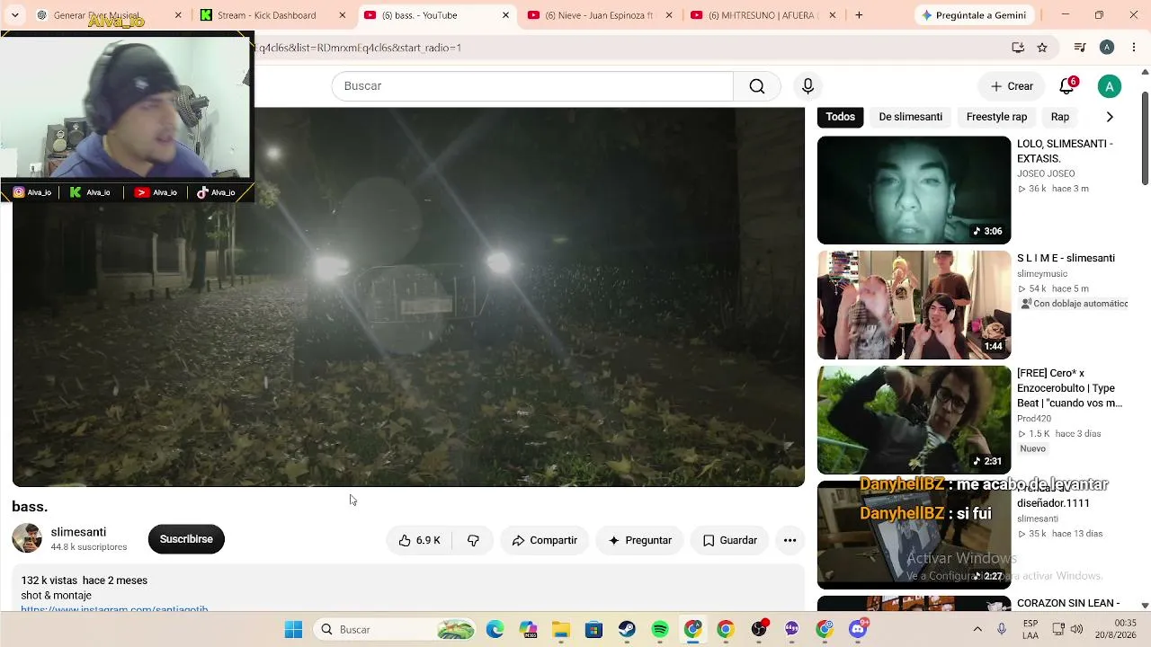This screenshot has width=1151, height=647.
Task: Launch Microsoft Edge from the taskbar
Action: tap(495, 630)
